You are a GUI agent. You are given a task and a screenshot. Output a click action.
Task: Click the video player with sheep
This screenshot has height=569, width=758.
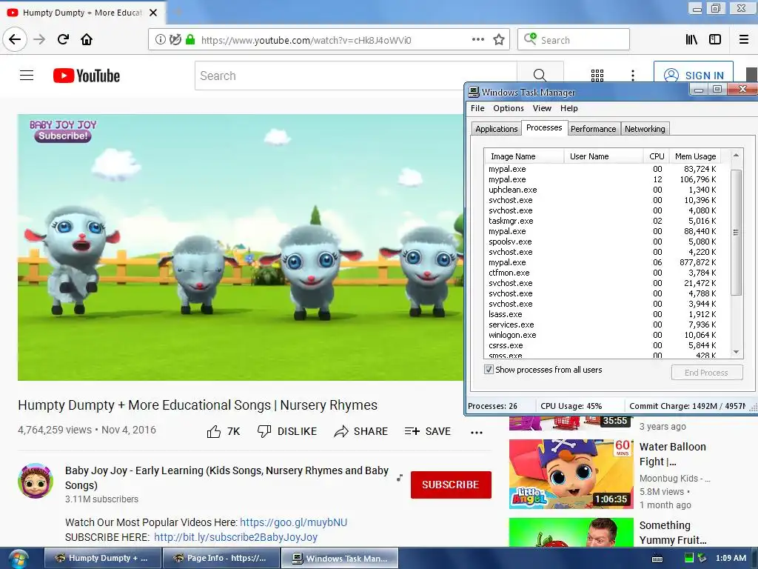click(x=241, y=247)
